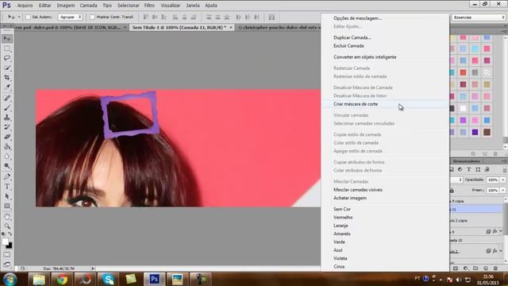This screenshot has width=508, height=286.
Task: Switch to the Sem Título-1 document tab
Action: click(179, 28)
